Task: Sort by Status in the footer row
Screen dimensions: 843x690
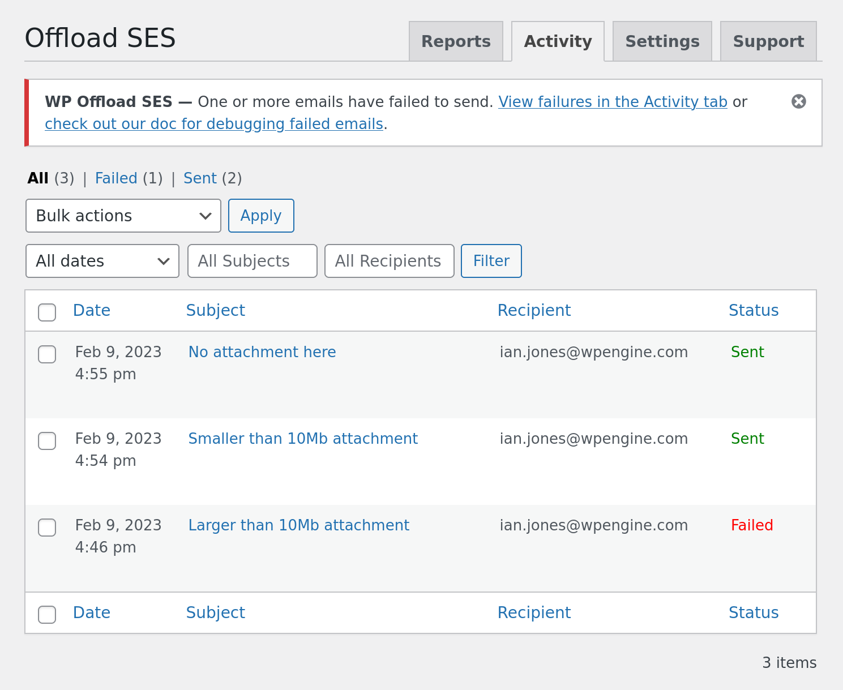Action: click(x=754, y=612)
